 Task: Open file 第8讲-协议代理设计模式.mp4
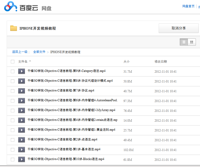pos(70,81)
